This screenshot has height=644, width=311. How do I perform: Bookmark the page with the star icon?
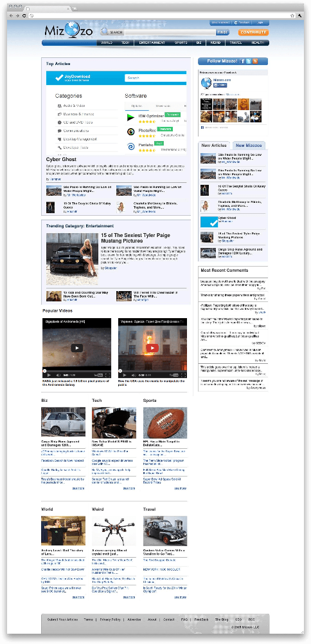click(x=292, y=15)
